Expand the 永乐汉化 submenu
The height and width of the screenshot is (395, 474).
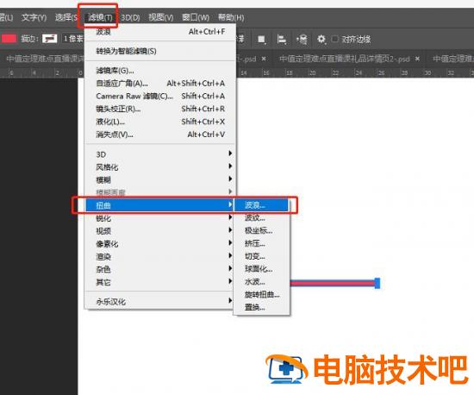click(x=160, y=302)
